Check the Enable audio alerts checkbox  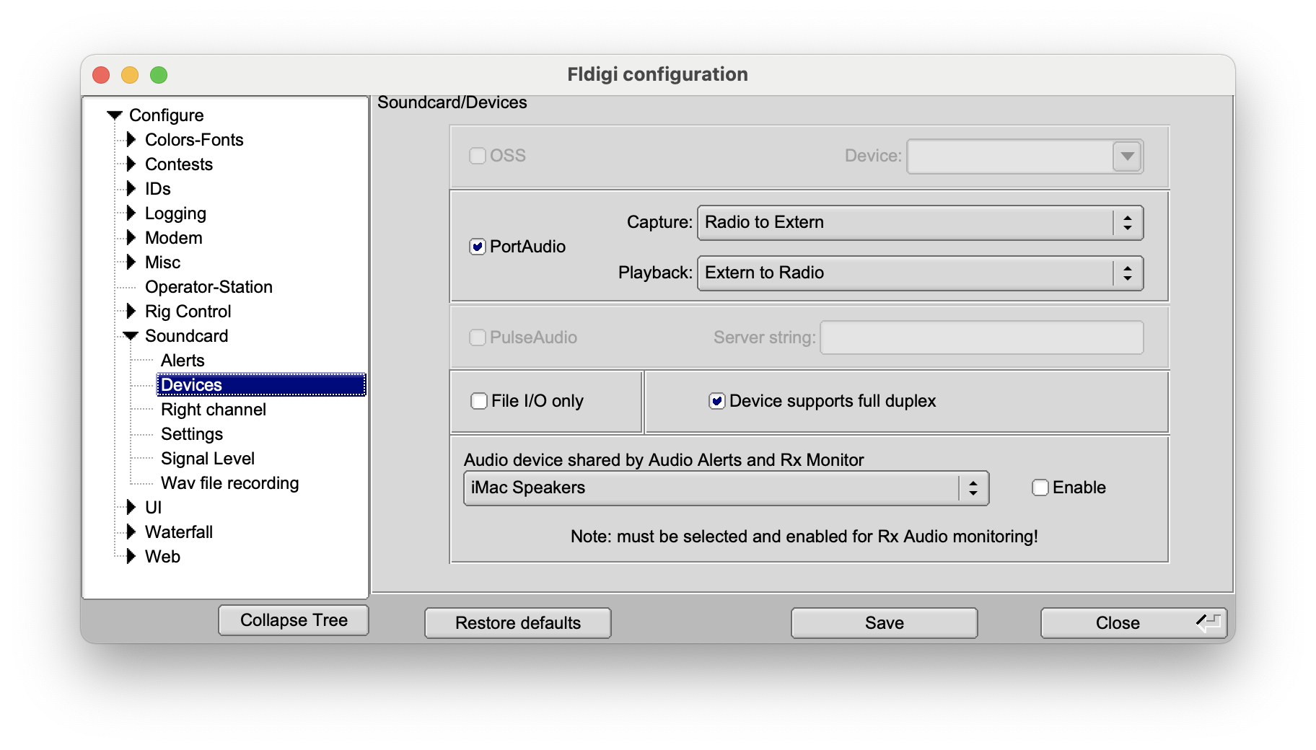click(1040, 487)
